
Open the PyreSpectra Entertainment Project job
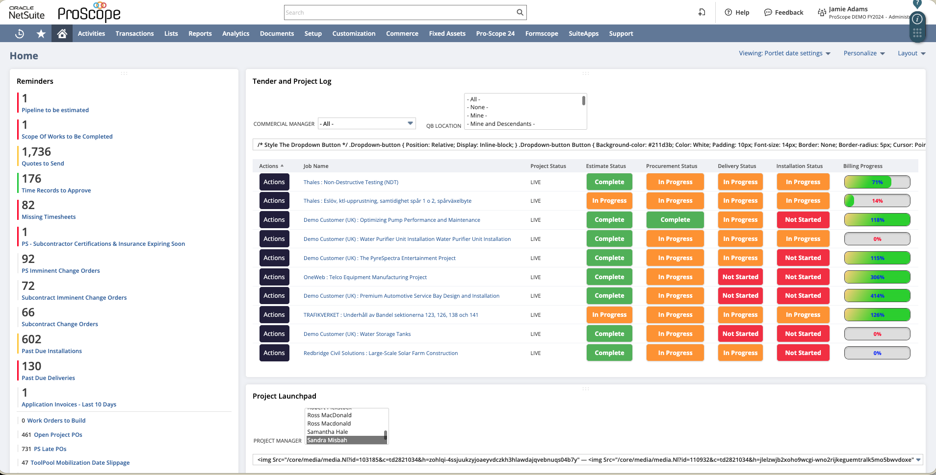379,258
